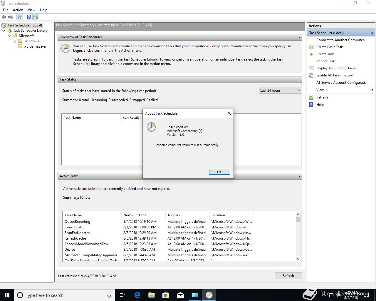Open the View menu in the menu bar

coord(31,10)
